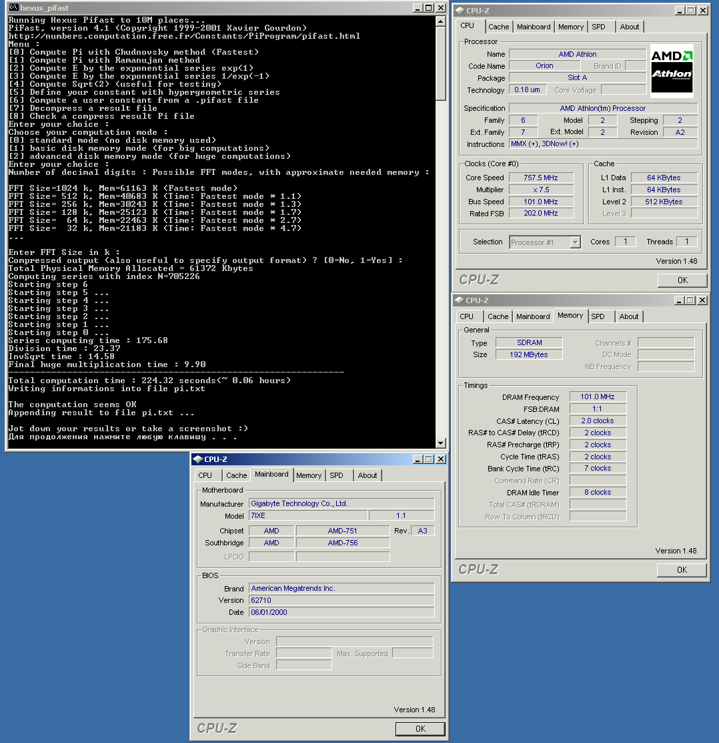Viewport: 719px width, 743px height.
Task: Open the Processor #1 selection dropdown
Action: pos(575,242)
